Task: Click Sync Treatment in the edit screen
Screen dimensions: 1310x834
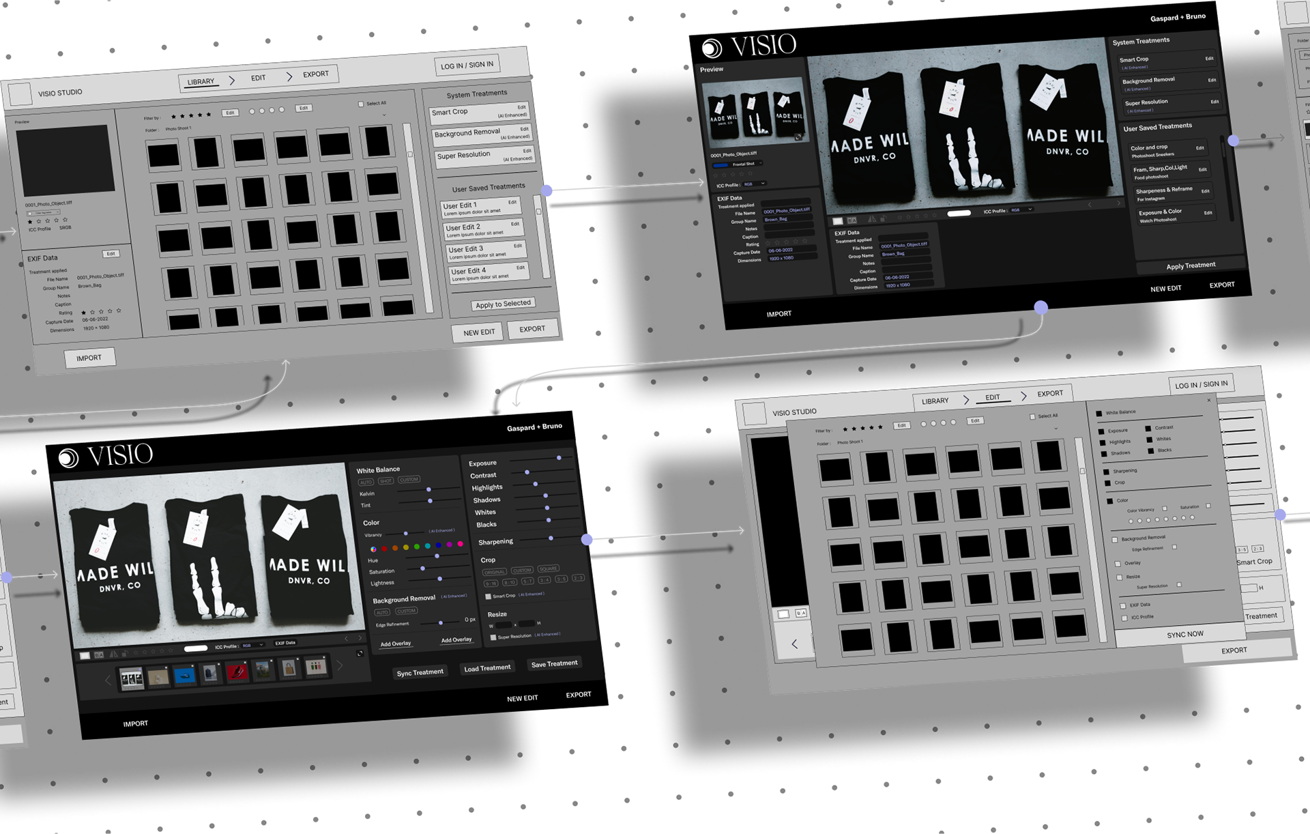Action: 420,672
